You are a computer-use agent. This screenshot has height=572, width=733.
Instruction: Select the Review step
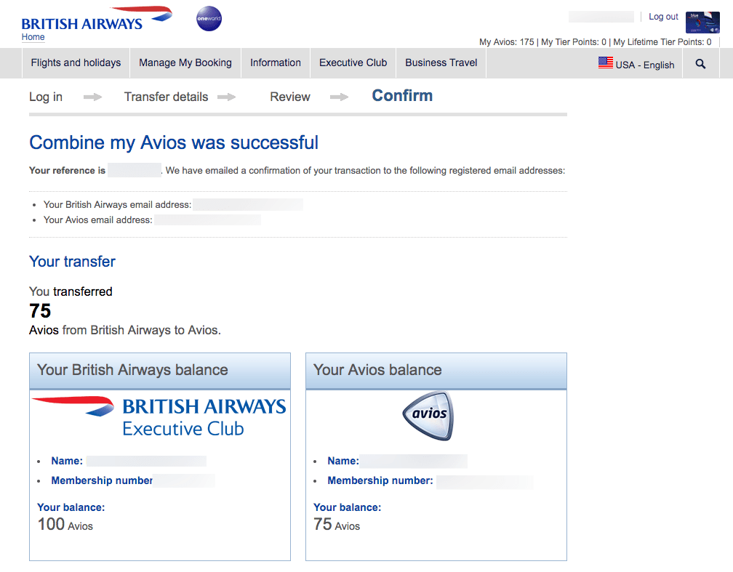[x=290, y=97]
